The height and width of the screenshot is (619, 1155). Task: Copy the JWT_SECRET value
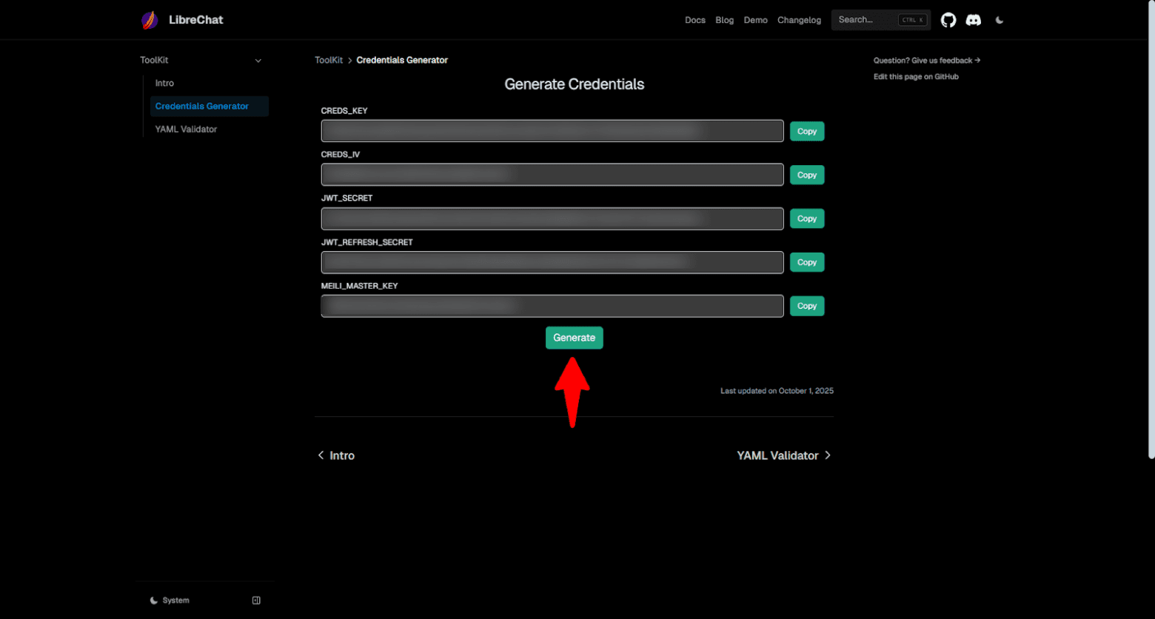806,218
